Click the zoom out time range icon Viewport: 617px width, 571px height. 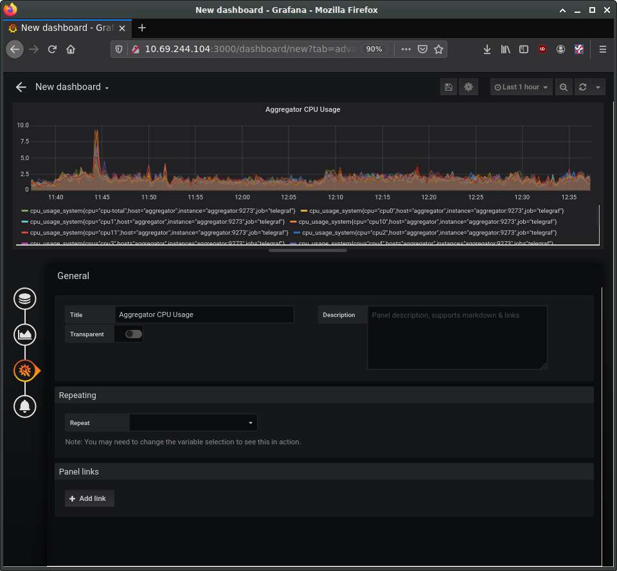(564, 87)
